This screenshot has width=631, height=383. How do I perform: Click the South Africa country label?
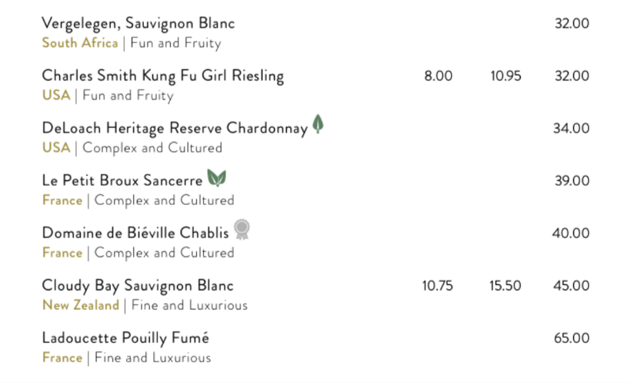click(80, 42)
